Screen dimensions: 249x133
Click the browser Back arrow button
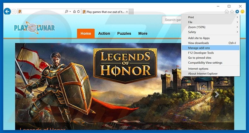[x=7, y=11]
